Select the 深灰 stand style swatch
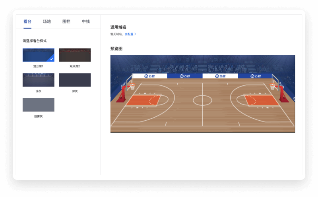This screenshot has width=318, height=197. pyautogui.click(x=75, y=80)
